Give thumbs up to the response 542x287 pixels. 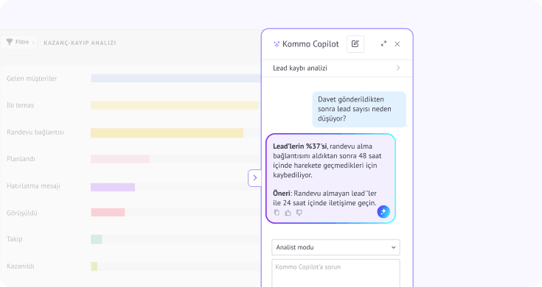pos(288,213)
